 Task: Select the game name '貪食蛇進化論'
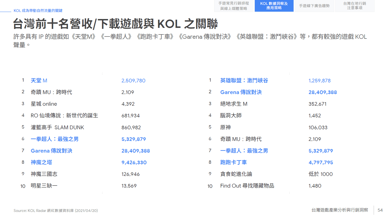click(x=236, y=174)
